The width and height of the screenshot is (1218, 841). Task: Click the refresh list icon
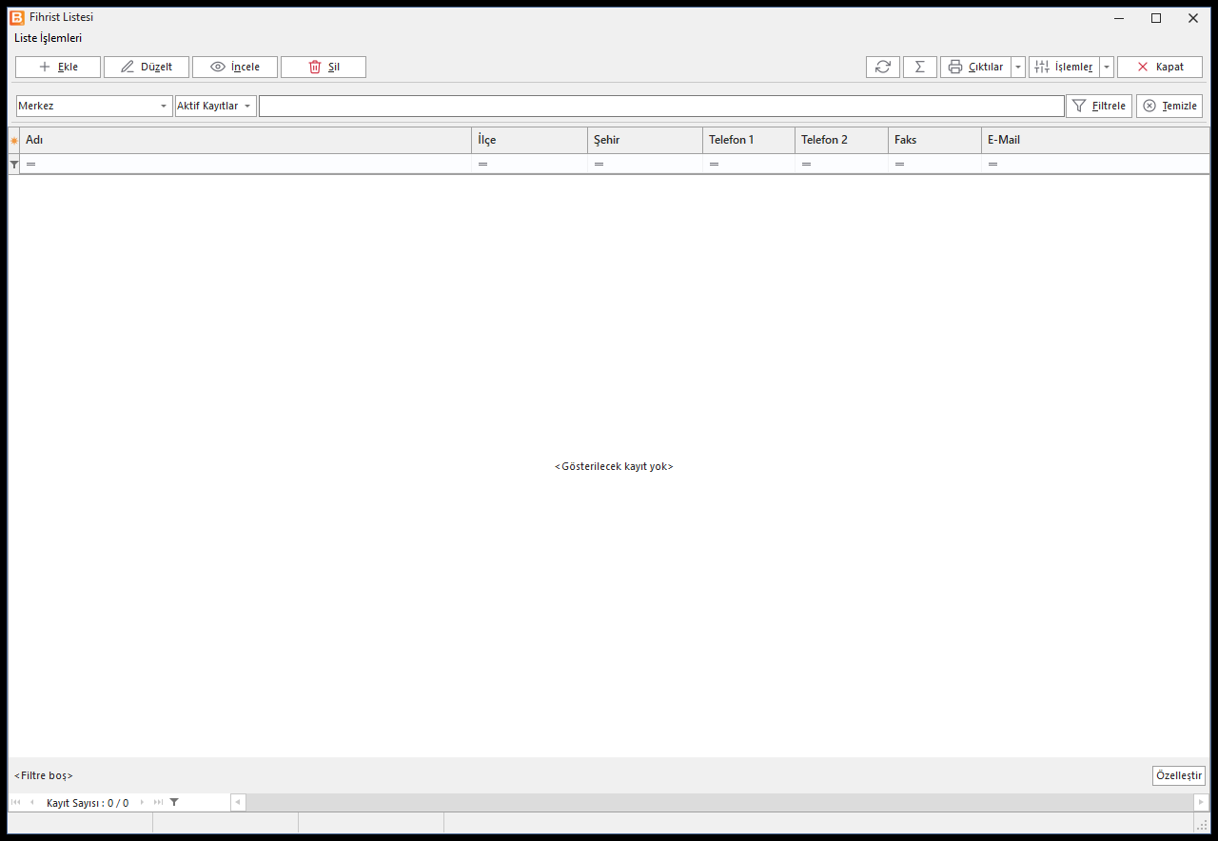[883, 67]
